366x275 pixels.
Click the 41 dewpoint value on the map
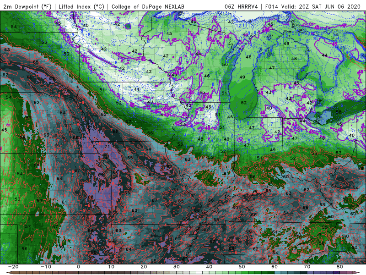[x=136, y=89]
